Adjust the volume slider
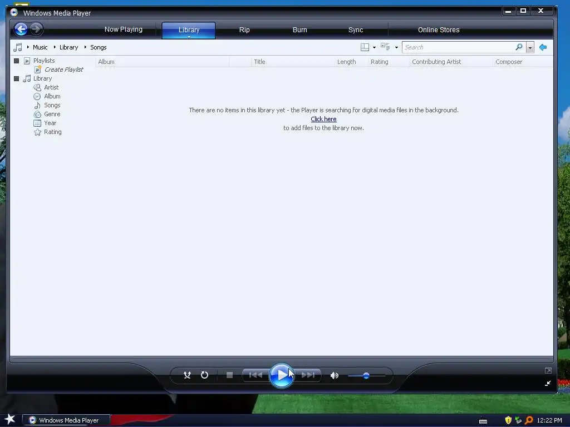 click(x=366, y=375)
